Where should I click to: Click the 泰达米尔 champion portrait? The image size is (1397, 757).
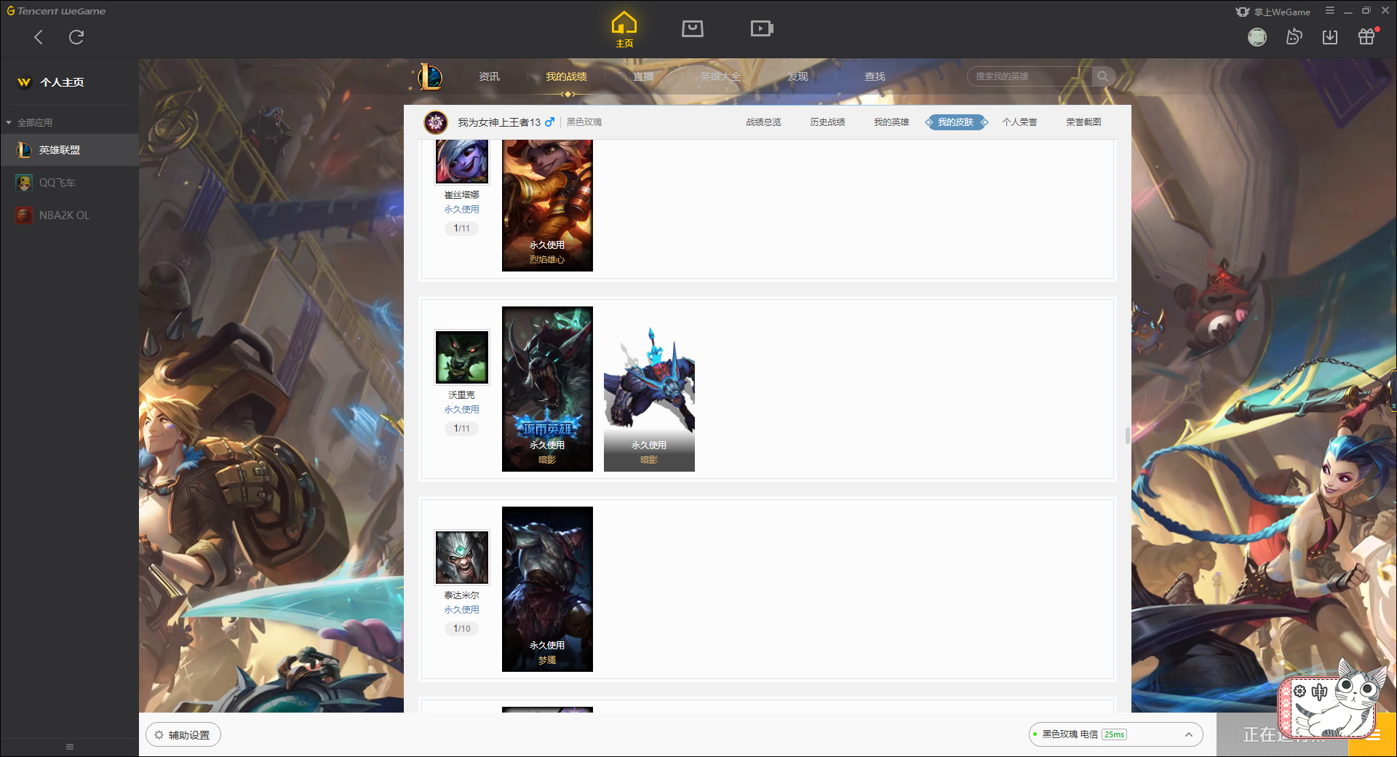pyautogui.click(x=462, y=557)
